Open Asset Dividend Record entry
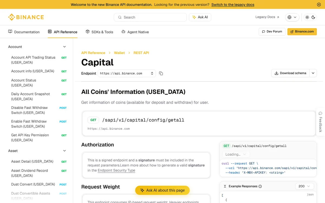 [x=39, y=173]
